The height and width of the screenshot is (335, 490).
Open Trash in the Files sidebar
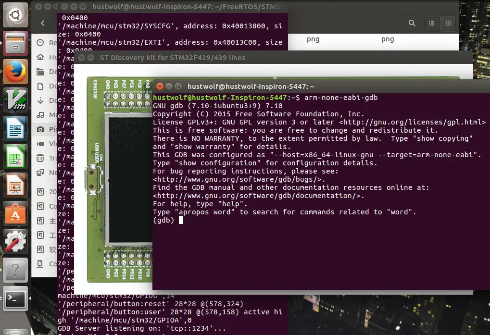(46, 158)
